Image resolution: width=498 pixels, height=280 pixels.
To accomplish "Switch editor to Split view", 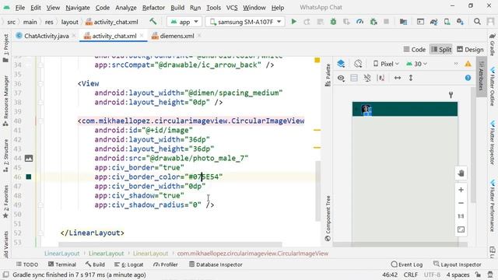I will pos(441,50).
